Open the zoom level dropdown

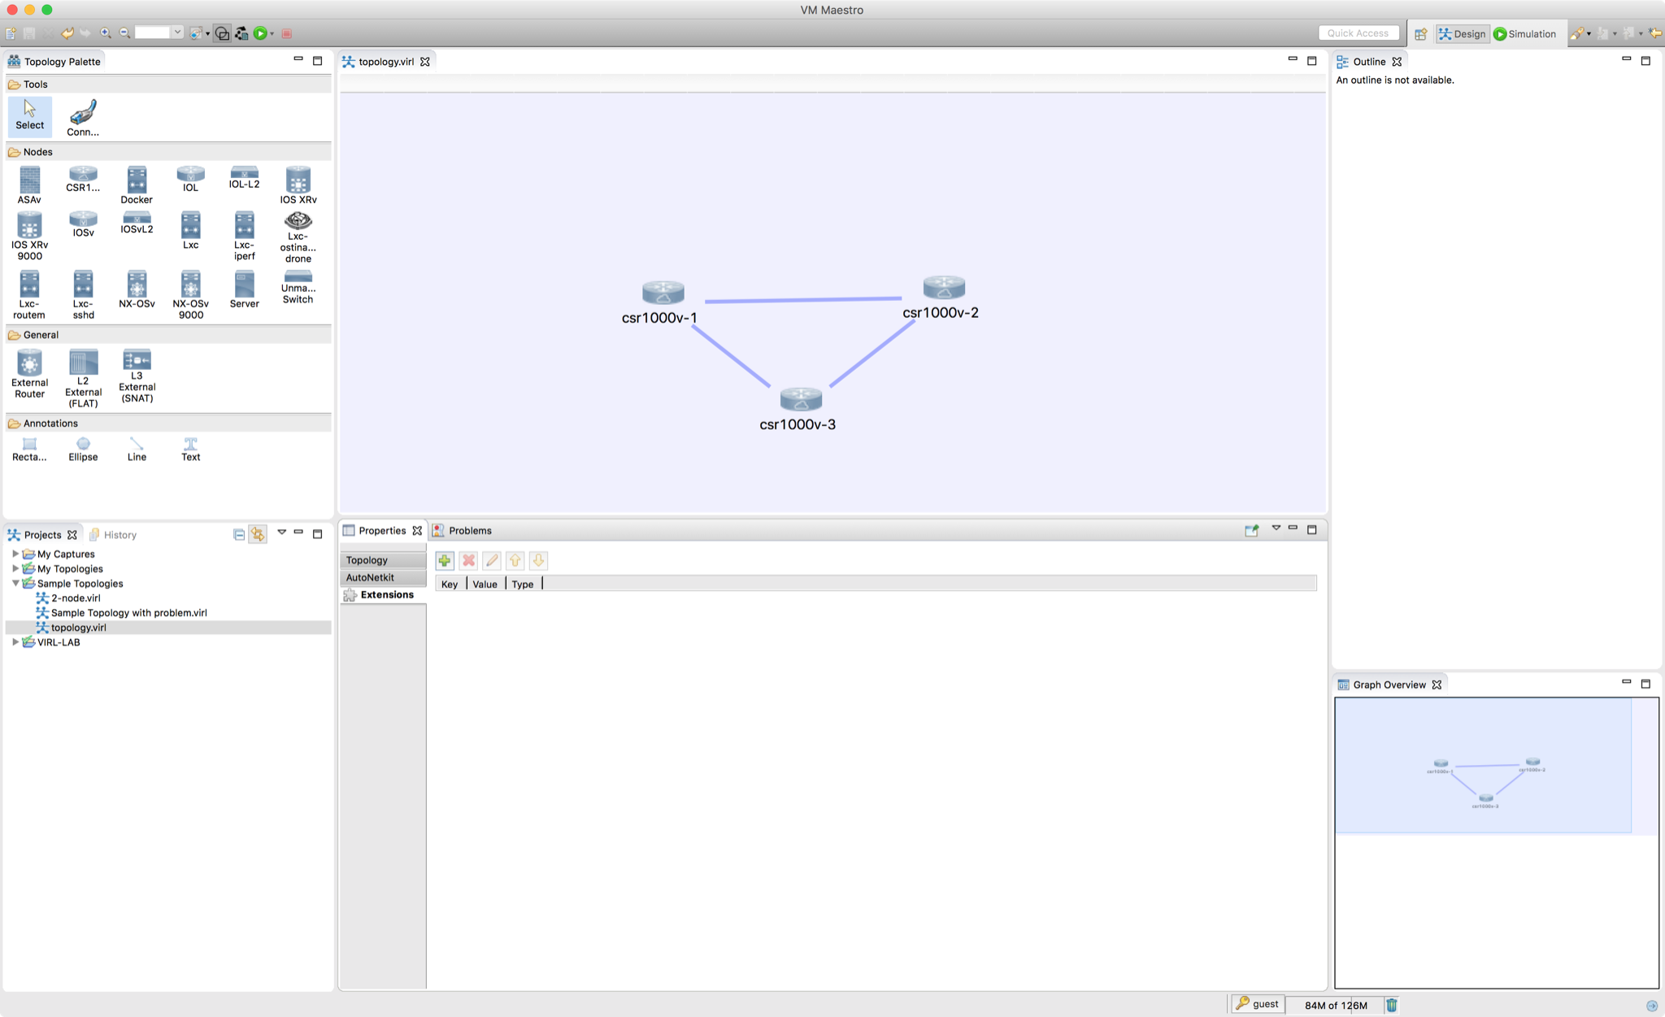coord(176,33)
